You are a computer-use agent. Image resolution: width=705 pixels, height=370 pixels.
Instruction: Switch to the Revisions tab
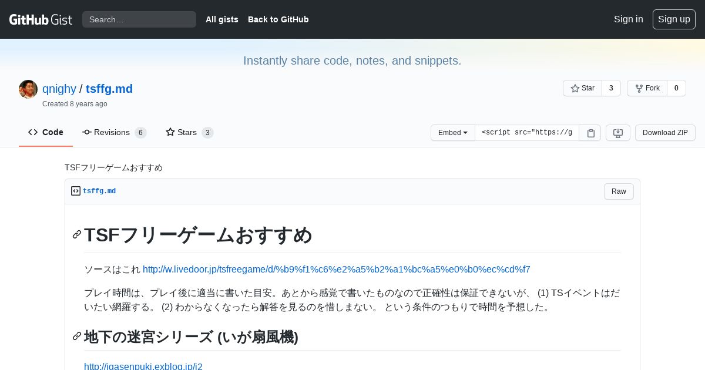(x=114, y=132)
